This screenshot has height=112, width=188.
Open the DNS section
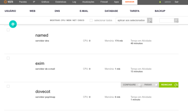(x=57, y=11)
